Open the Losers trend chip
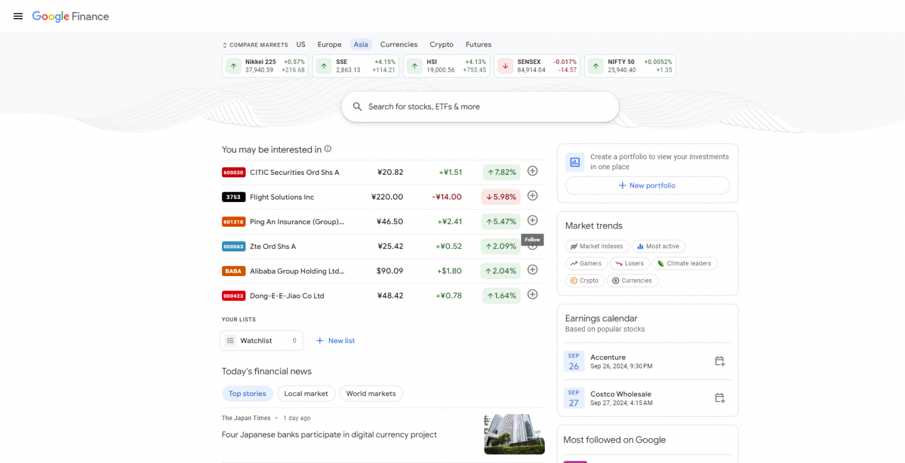This screenshot has height=463, width=905. (x=630, y=263)
